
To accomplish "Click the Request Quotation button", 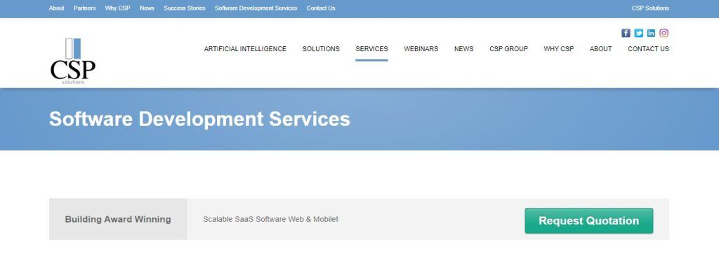I will point(589,221).
